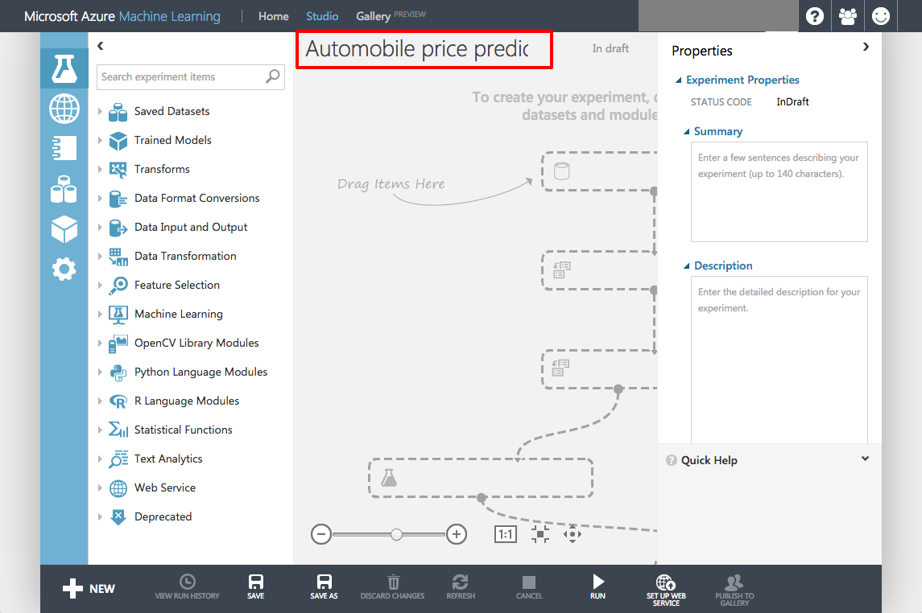Open the Settings gear in sidebar

click(64, 269)
